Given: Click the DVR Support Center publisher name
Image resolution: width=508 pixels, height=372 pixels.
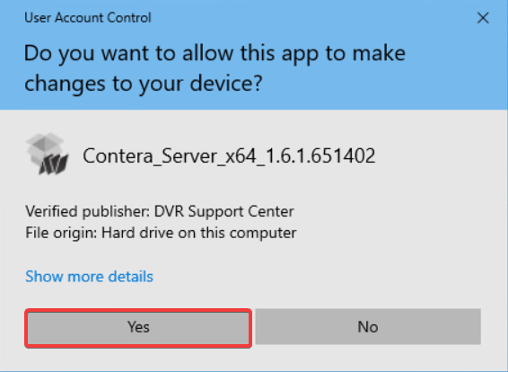Looking at the screenshot, I should tap(223, 211).
